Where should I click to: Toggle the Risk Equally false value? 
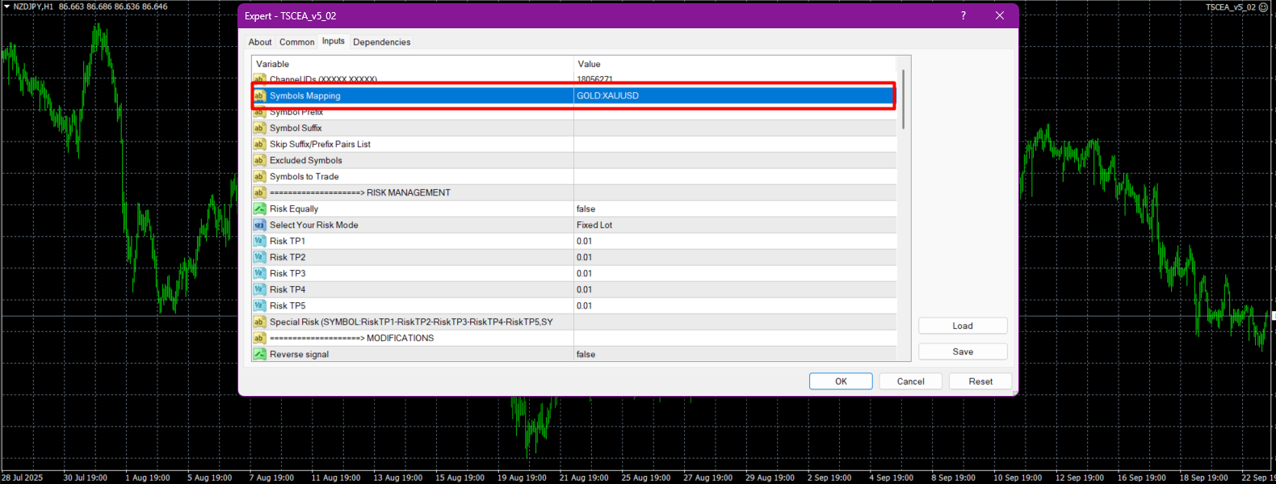[x=586, y=208]
